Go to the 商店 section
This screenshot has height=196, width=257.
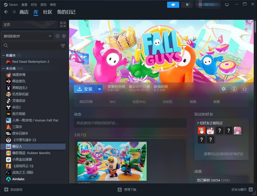coord(24,12)
